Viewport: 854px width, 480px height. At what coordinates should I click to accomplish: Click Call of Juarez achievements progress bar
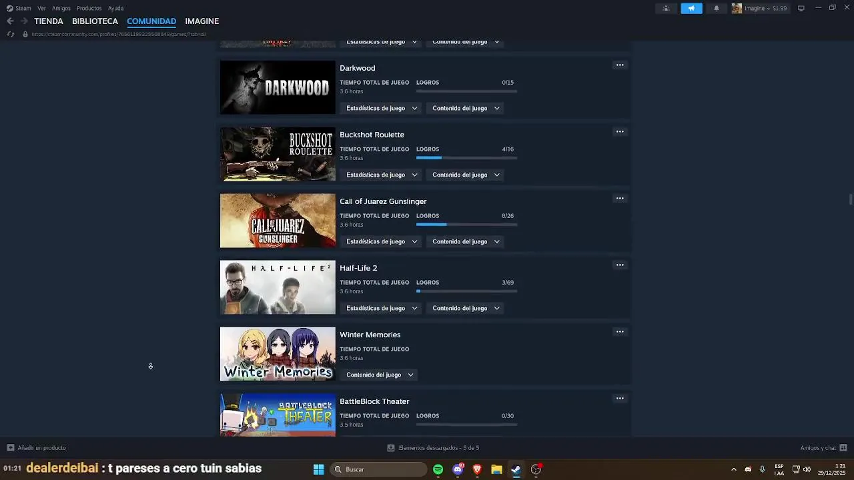[466, 224]
